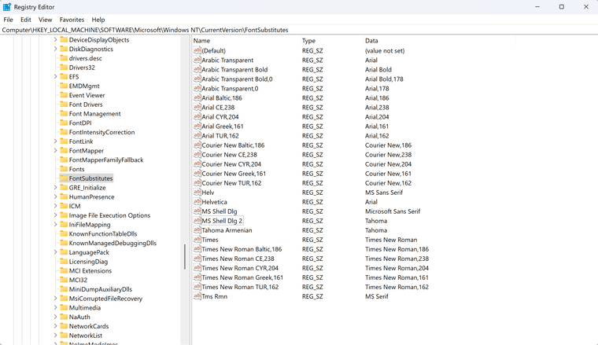Expand the FontLink key
The height and width of the screenshot is (345, 598).
[x=55, y=141]
